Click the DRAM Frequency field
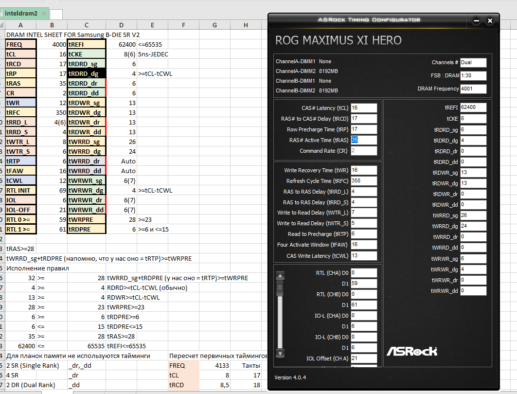Viewport: 517px width, 394px height. (473, 89)
